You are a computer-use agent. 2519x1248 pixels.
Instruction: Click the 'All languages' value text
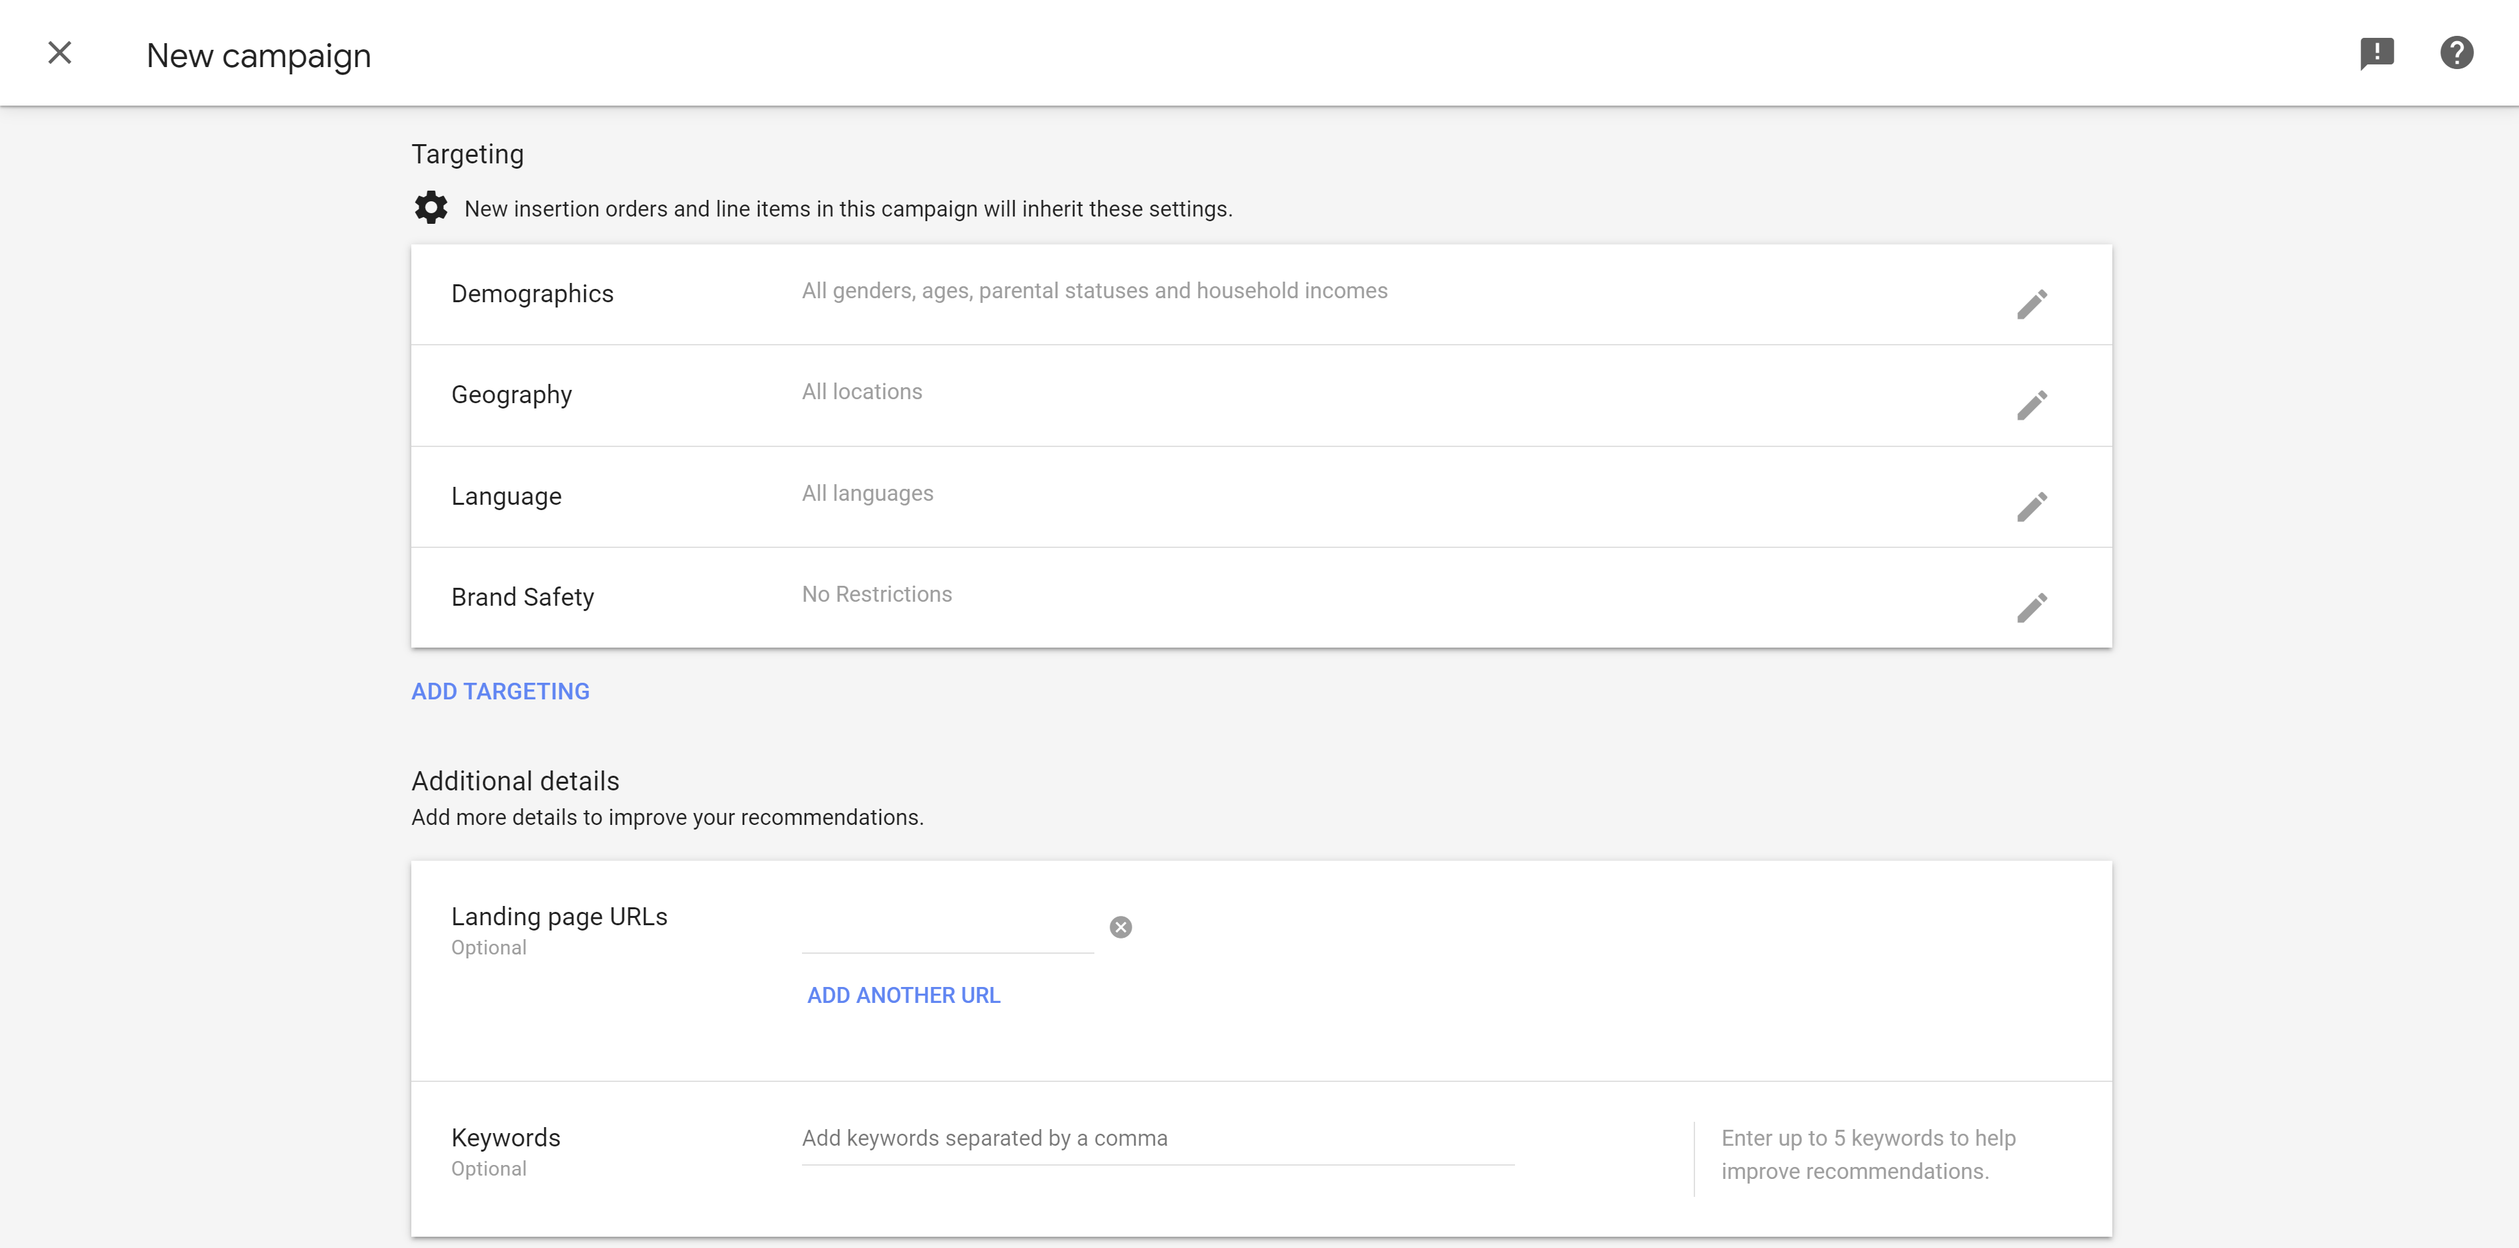(x=867, y=493)
